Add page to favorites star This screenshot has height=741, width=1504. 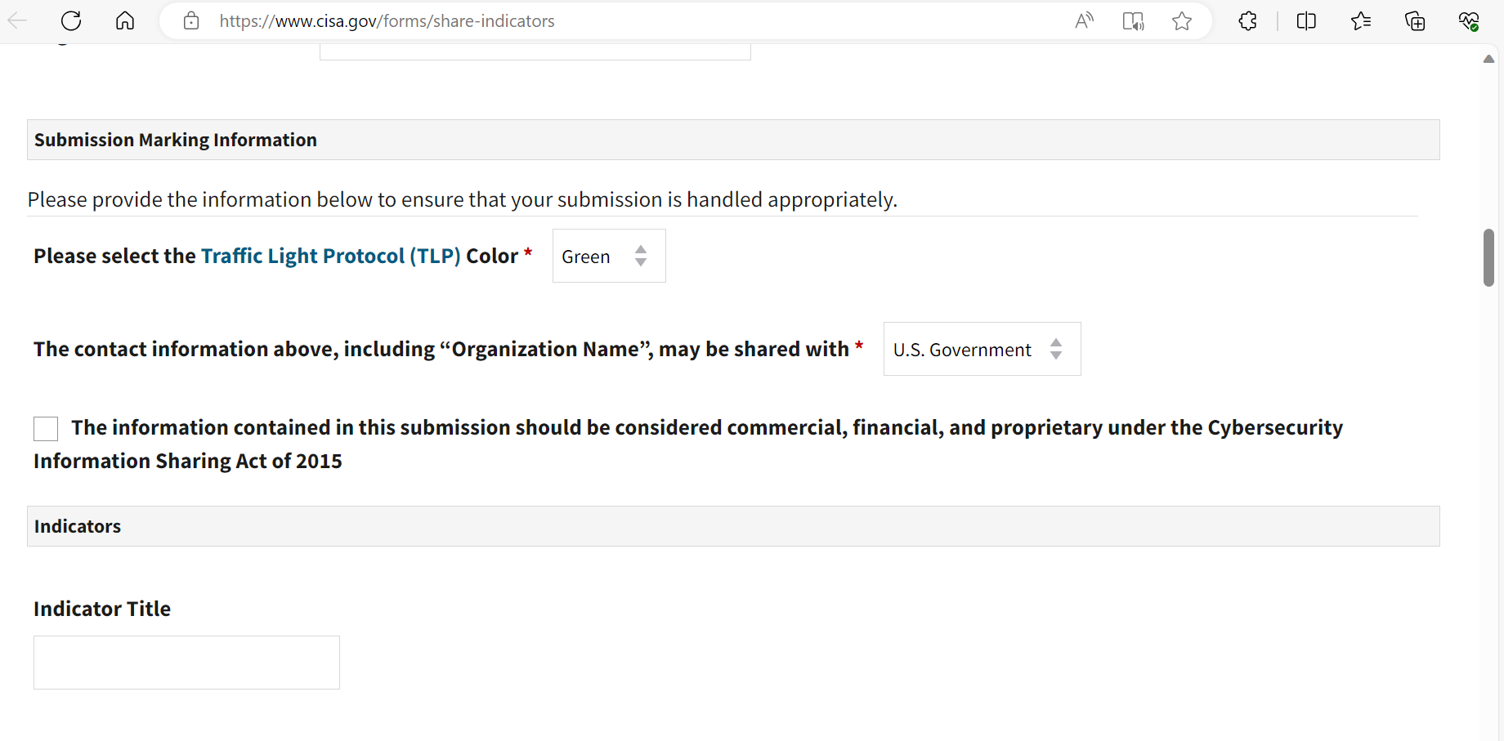pos(1182,21)
